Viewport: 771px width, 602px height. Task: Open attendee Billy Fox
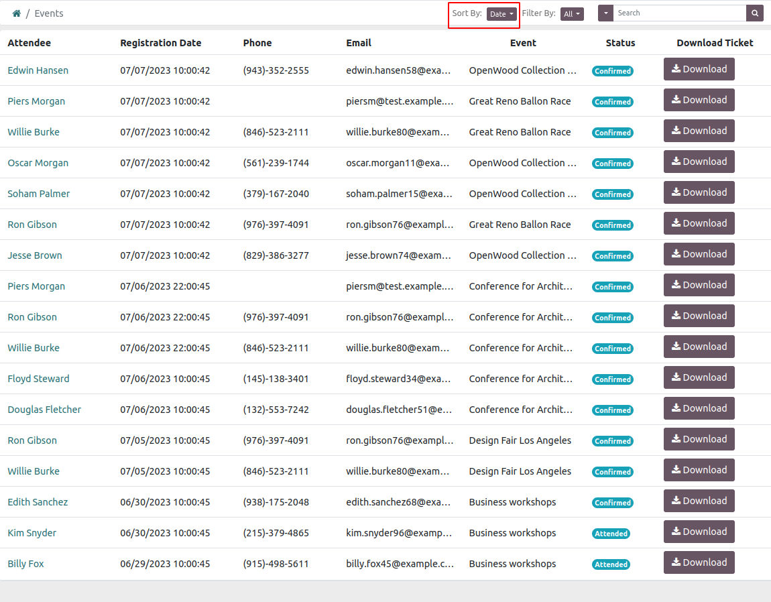pos(25,564)
